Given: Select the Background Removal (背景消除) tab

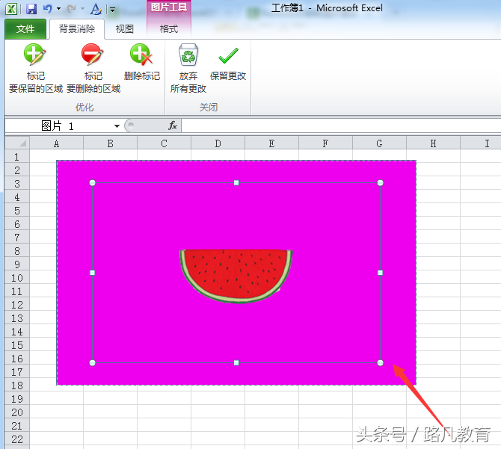Looking at the screenshot, I should click(77, 29).
